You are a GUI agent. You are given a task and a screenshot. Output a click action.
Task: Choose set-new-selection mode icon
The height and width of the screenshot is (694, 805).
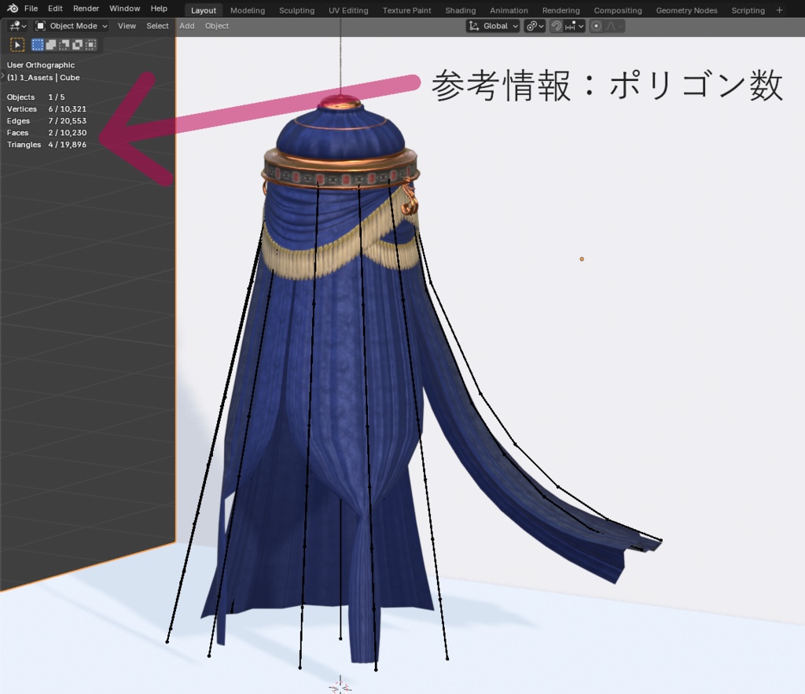coord(38,45)
